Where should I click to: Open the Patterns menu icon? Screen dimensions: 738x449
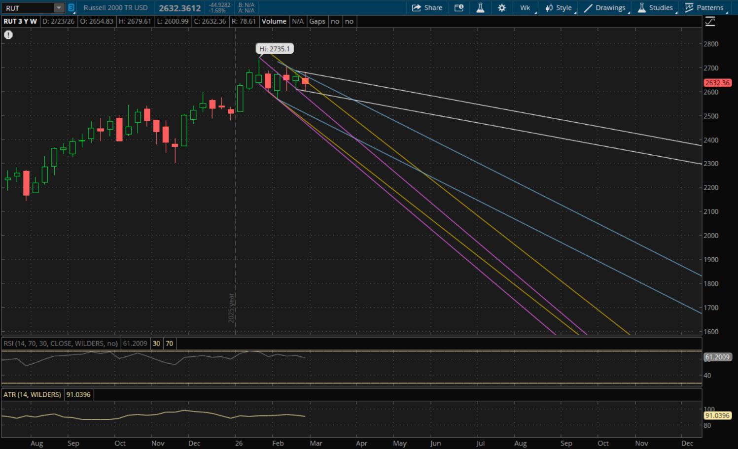pyautogui.click(x=704, y=8)
